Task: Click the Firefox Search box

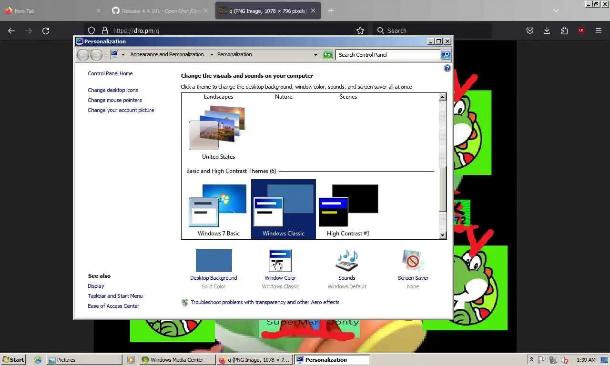Action: tap(431, 30)
